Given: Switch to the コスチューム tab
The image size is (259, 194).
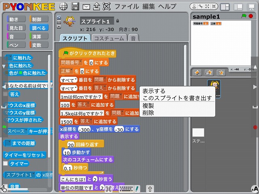Looking at the screenshot, I should 108,38.
